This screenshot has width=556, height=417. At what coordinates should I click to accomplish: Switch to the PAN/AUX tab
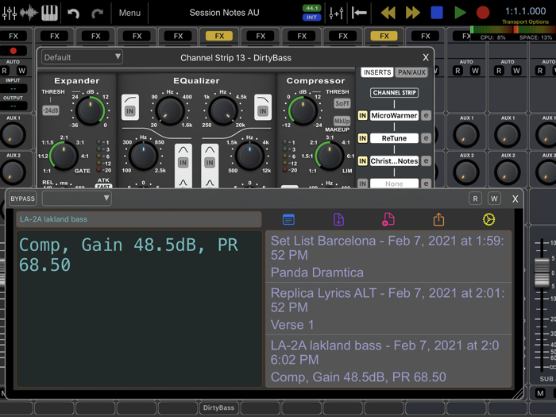[411, 72]
